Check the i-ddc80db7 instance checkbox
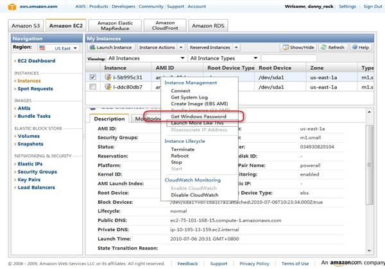The image size is (385, 269). tap(94, 86)
